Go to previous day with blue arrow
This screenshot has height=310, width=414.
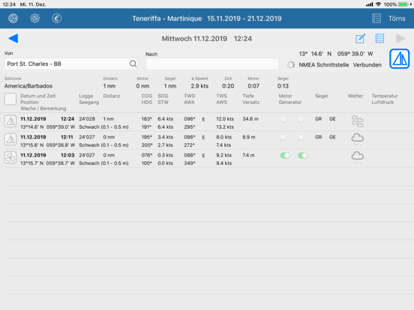click(13, 38)
